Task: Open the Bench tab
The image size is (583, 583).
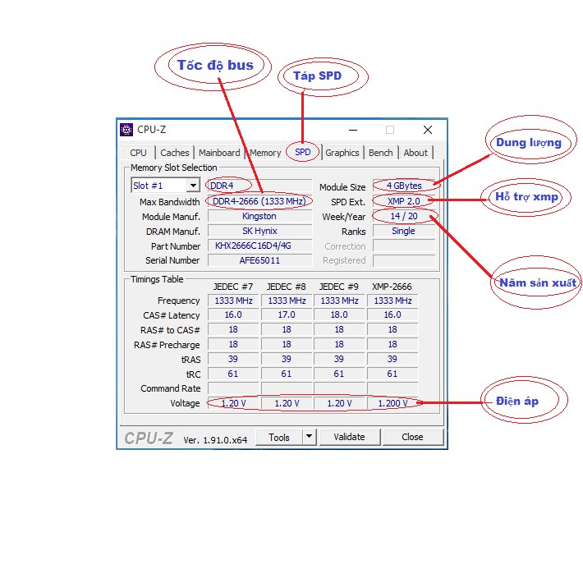Action: [x=381, y=153]
